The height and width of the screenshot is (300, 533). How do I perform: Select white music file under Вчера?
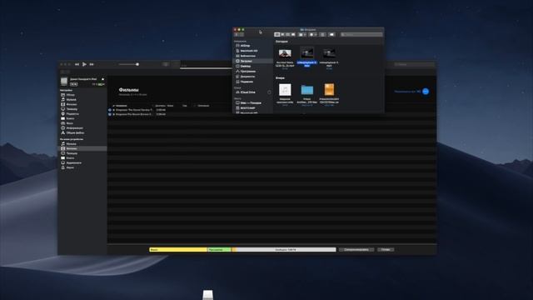(x=285, y=90)
